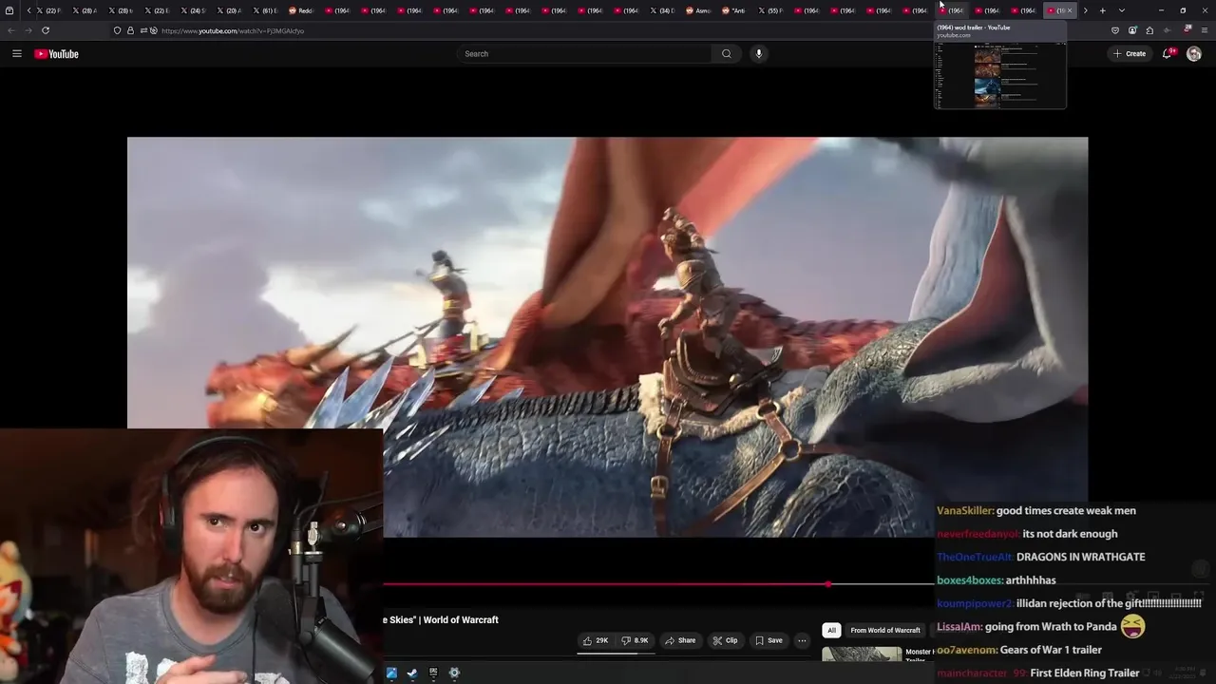The height and width of the screenshot is (684, 1216).
Task: Open the browser application hamburger menu
Action: click(1205, 30)
